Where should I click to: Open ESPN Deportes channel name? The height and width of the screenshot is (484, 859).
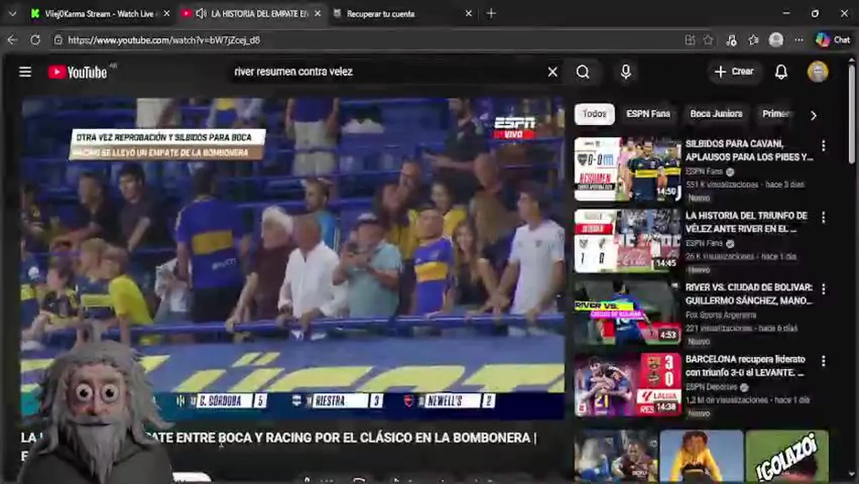click(x=712, y=387)
